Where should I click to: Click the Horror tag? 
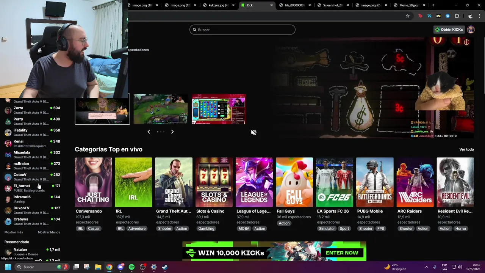(x=461, y=229)
